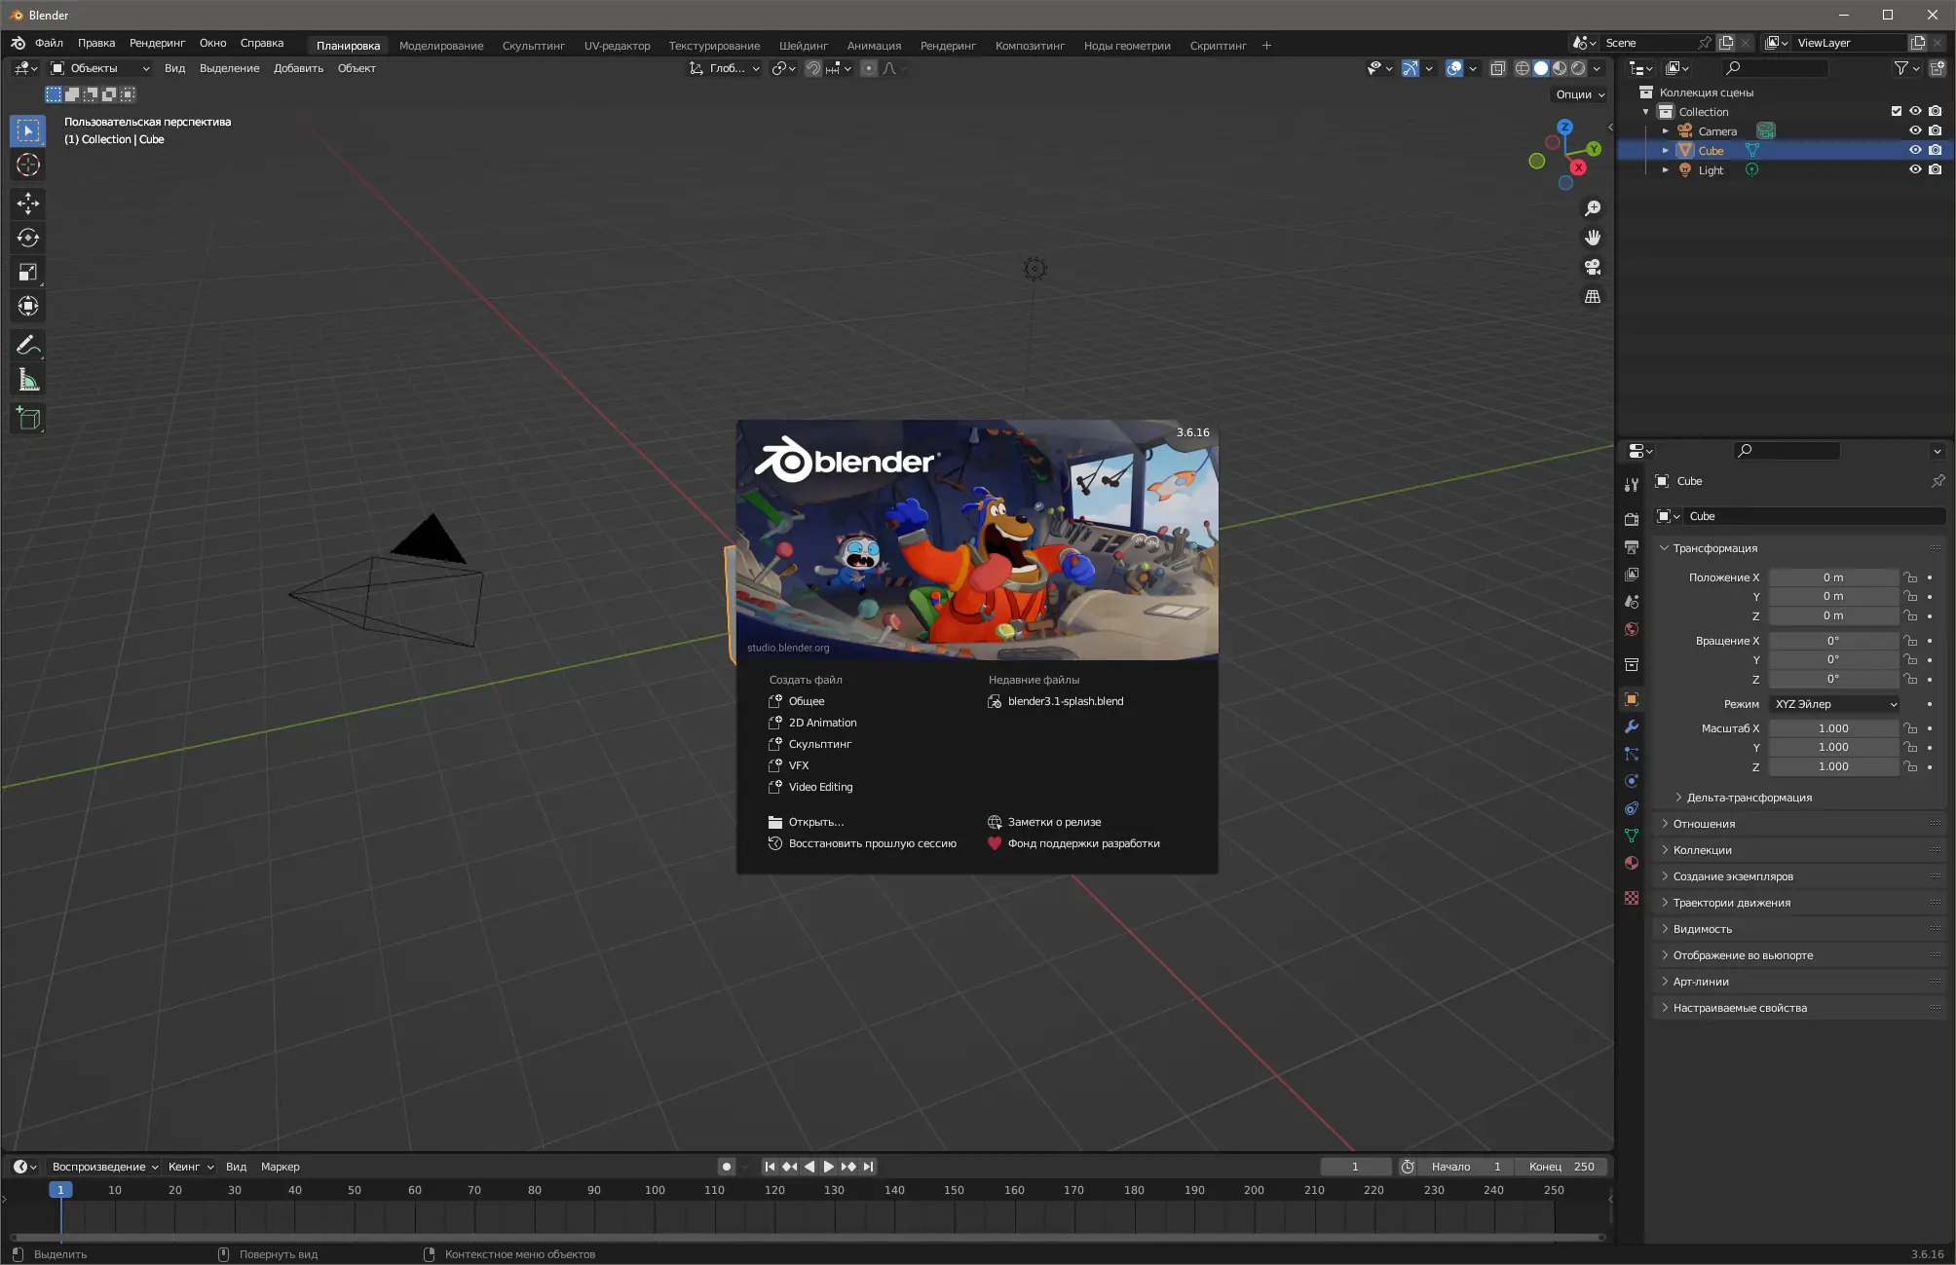
Task: Select the Move tool in toolbar
Action: pyautogui.click(x=27, y=203)
